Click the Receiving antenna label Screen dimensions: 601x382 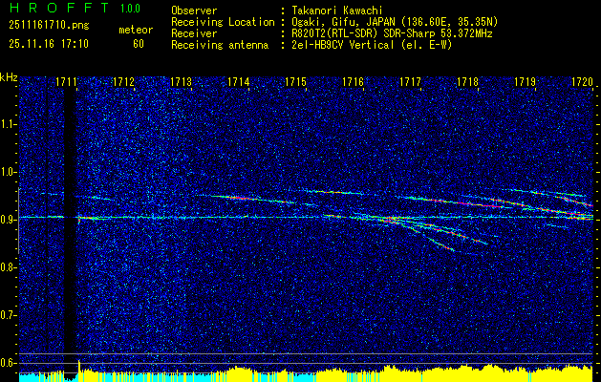click(220, 45)
